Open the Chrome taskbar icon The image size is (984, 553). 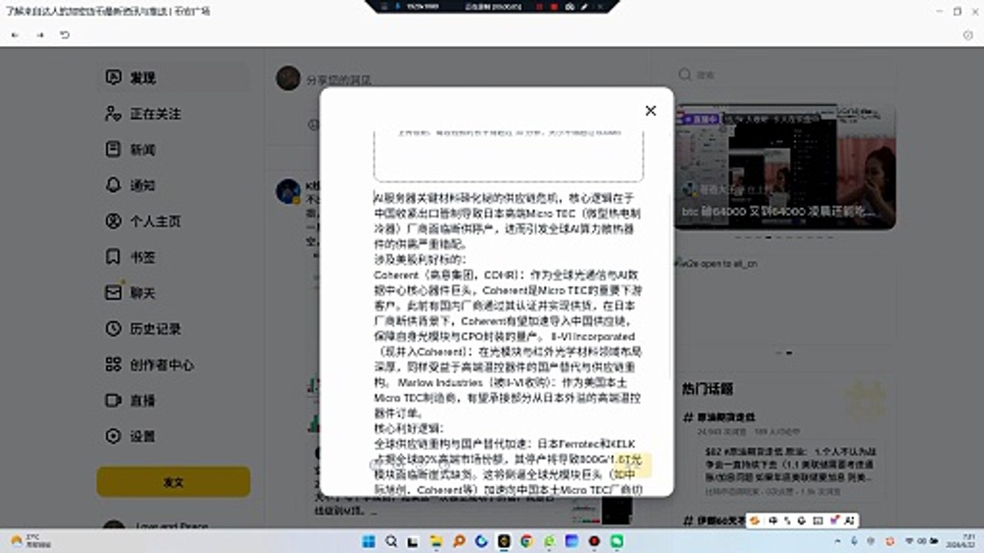(x=527, y=541)
